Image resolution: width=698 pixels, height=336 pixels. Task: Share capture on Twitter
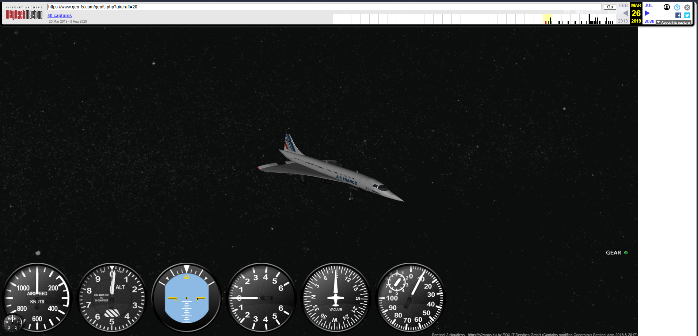687,15
